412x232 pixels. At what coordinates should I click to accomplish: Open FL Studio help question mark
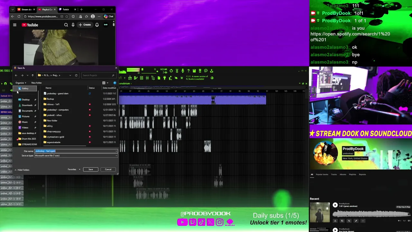click(x=188, y=71)
